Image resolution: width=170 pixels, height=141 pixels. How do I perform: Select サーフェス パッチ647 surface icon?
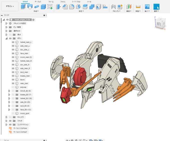point(10,132)
